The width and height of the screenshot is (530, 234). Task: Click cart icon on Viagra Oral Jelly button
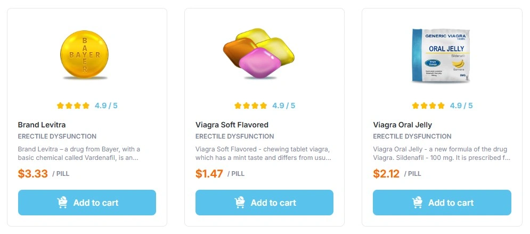point(417,203)
